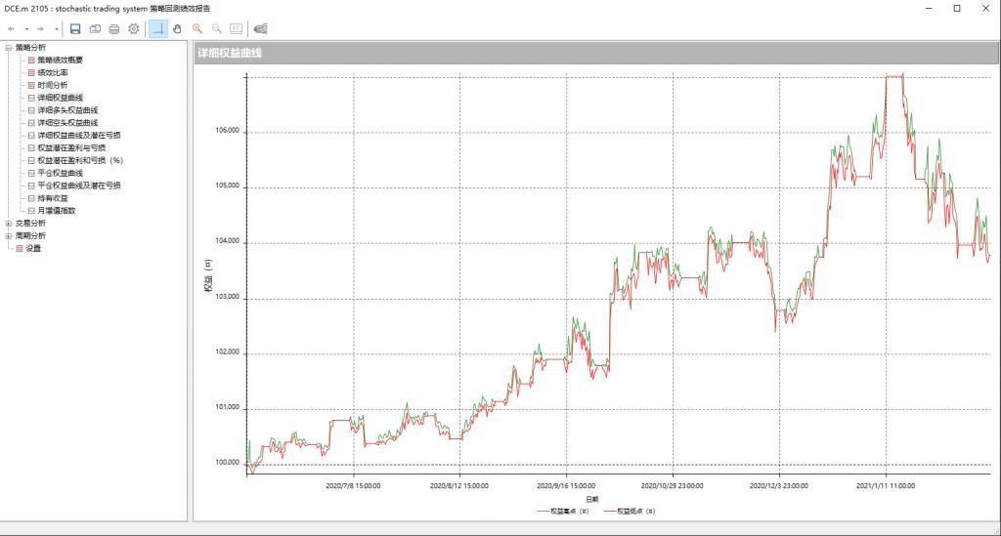Collapse the 策略分析 tree node
1001x536 pixels.
click(8, 47)
